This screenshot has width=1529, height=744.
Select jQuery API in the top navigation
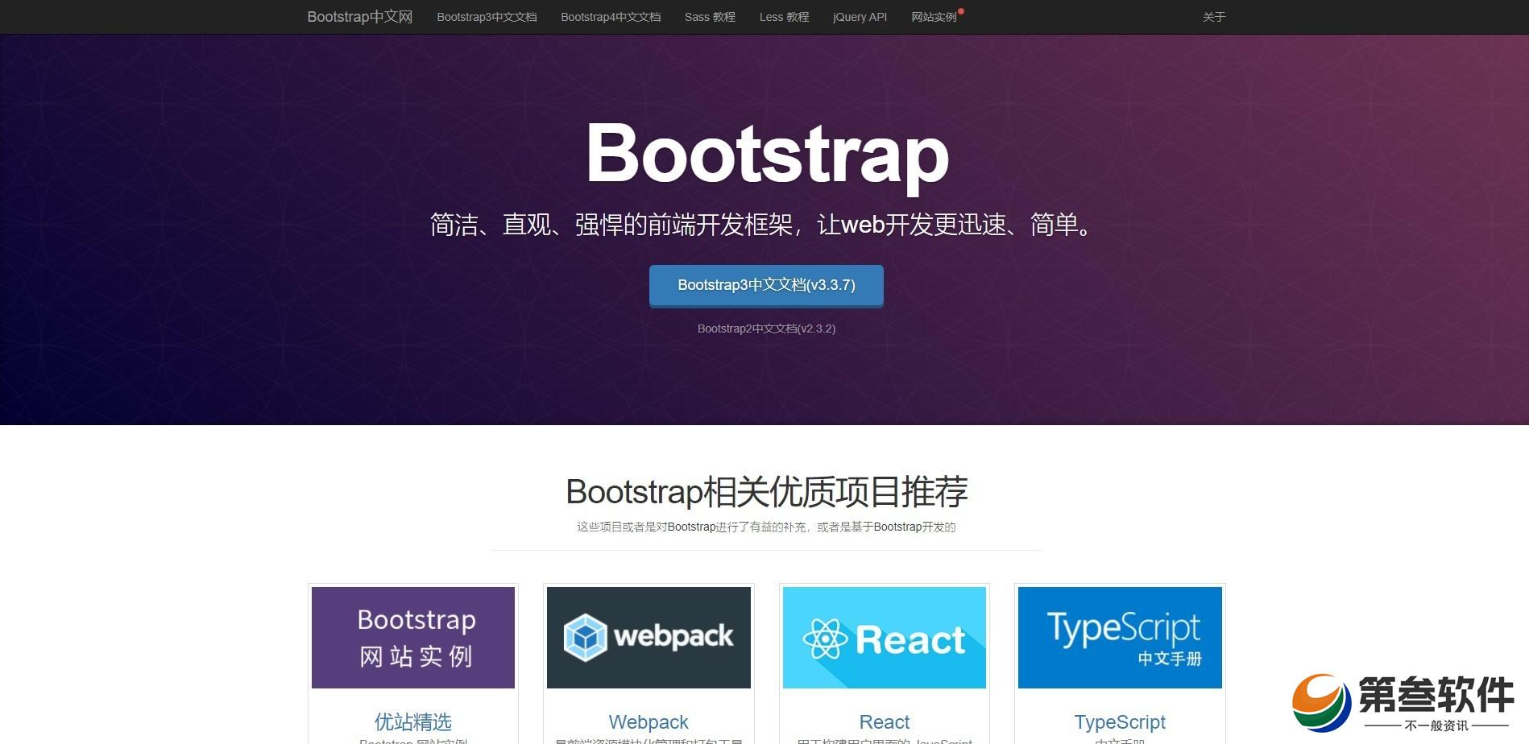point(860,17)
